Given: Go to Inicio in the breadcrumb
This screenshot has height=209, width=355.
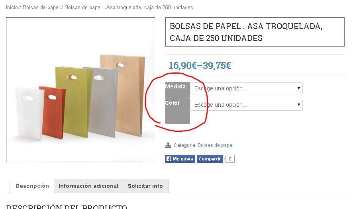Looking at the screenshot, I should (12, 7).
